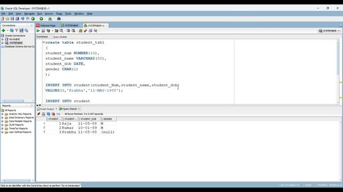
Task: Click the Connections panel horizontal scrollbar
Action: (13, 101)
